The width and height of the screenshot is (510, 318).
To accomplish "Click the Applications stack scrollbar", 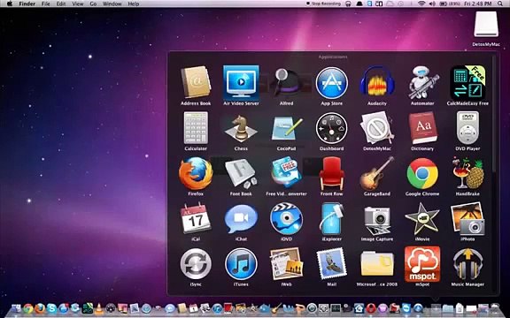I will [494, 114].
